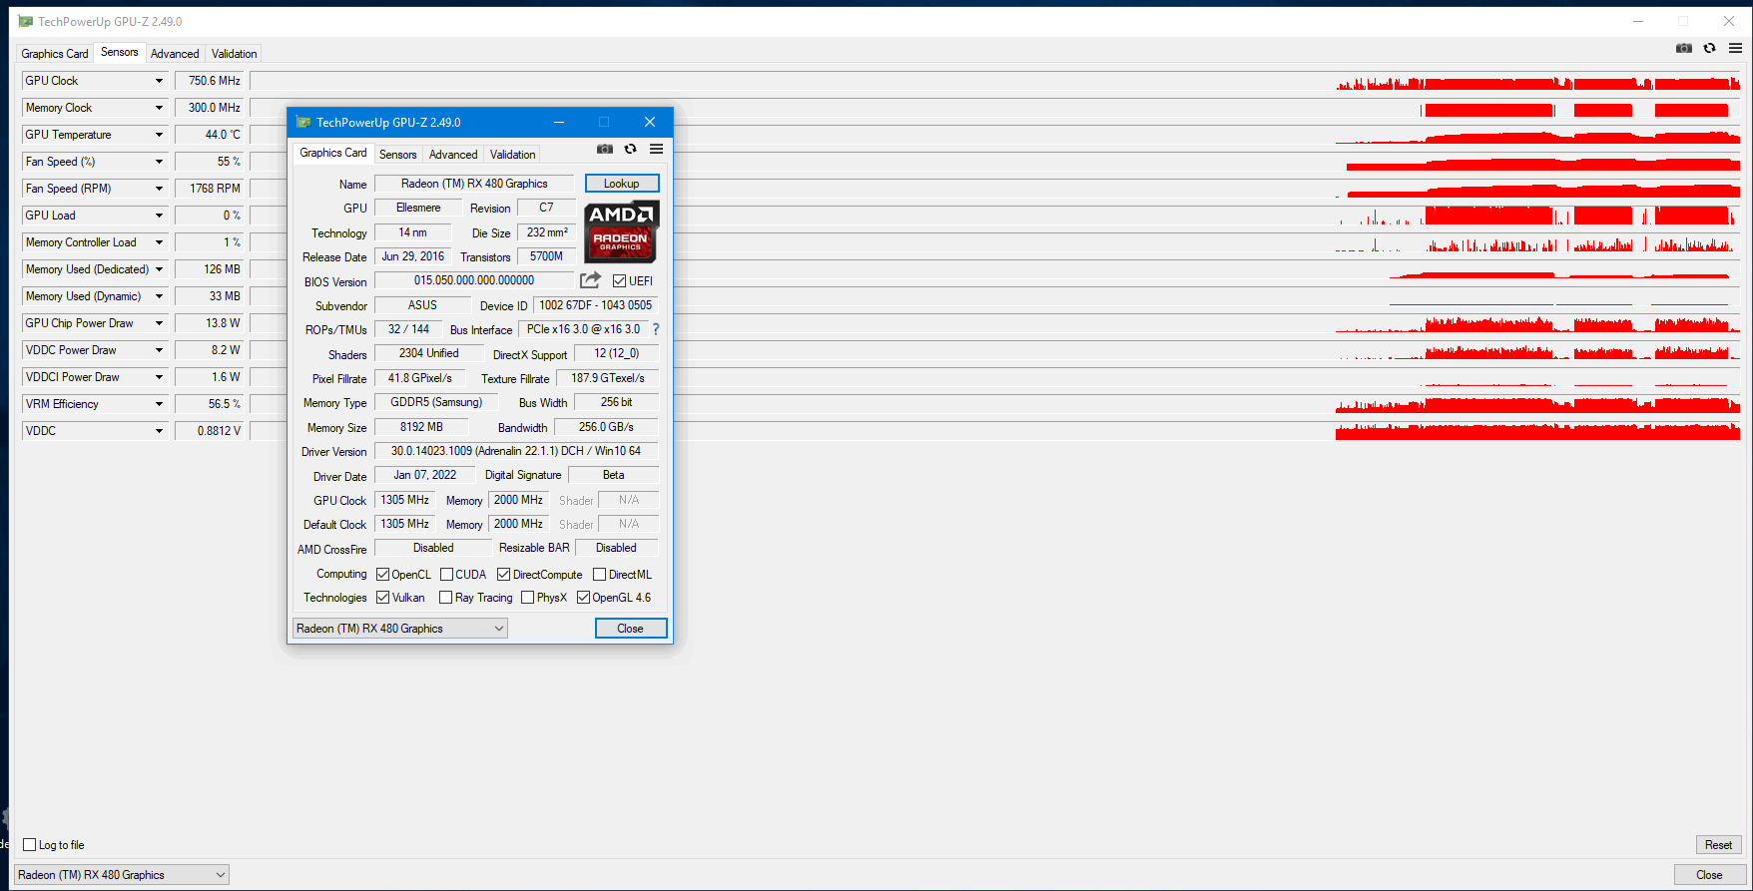Toggle the DirectCompute checkbox
Viewport: 1753px width, 891px height.
pos(503,575)
